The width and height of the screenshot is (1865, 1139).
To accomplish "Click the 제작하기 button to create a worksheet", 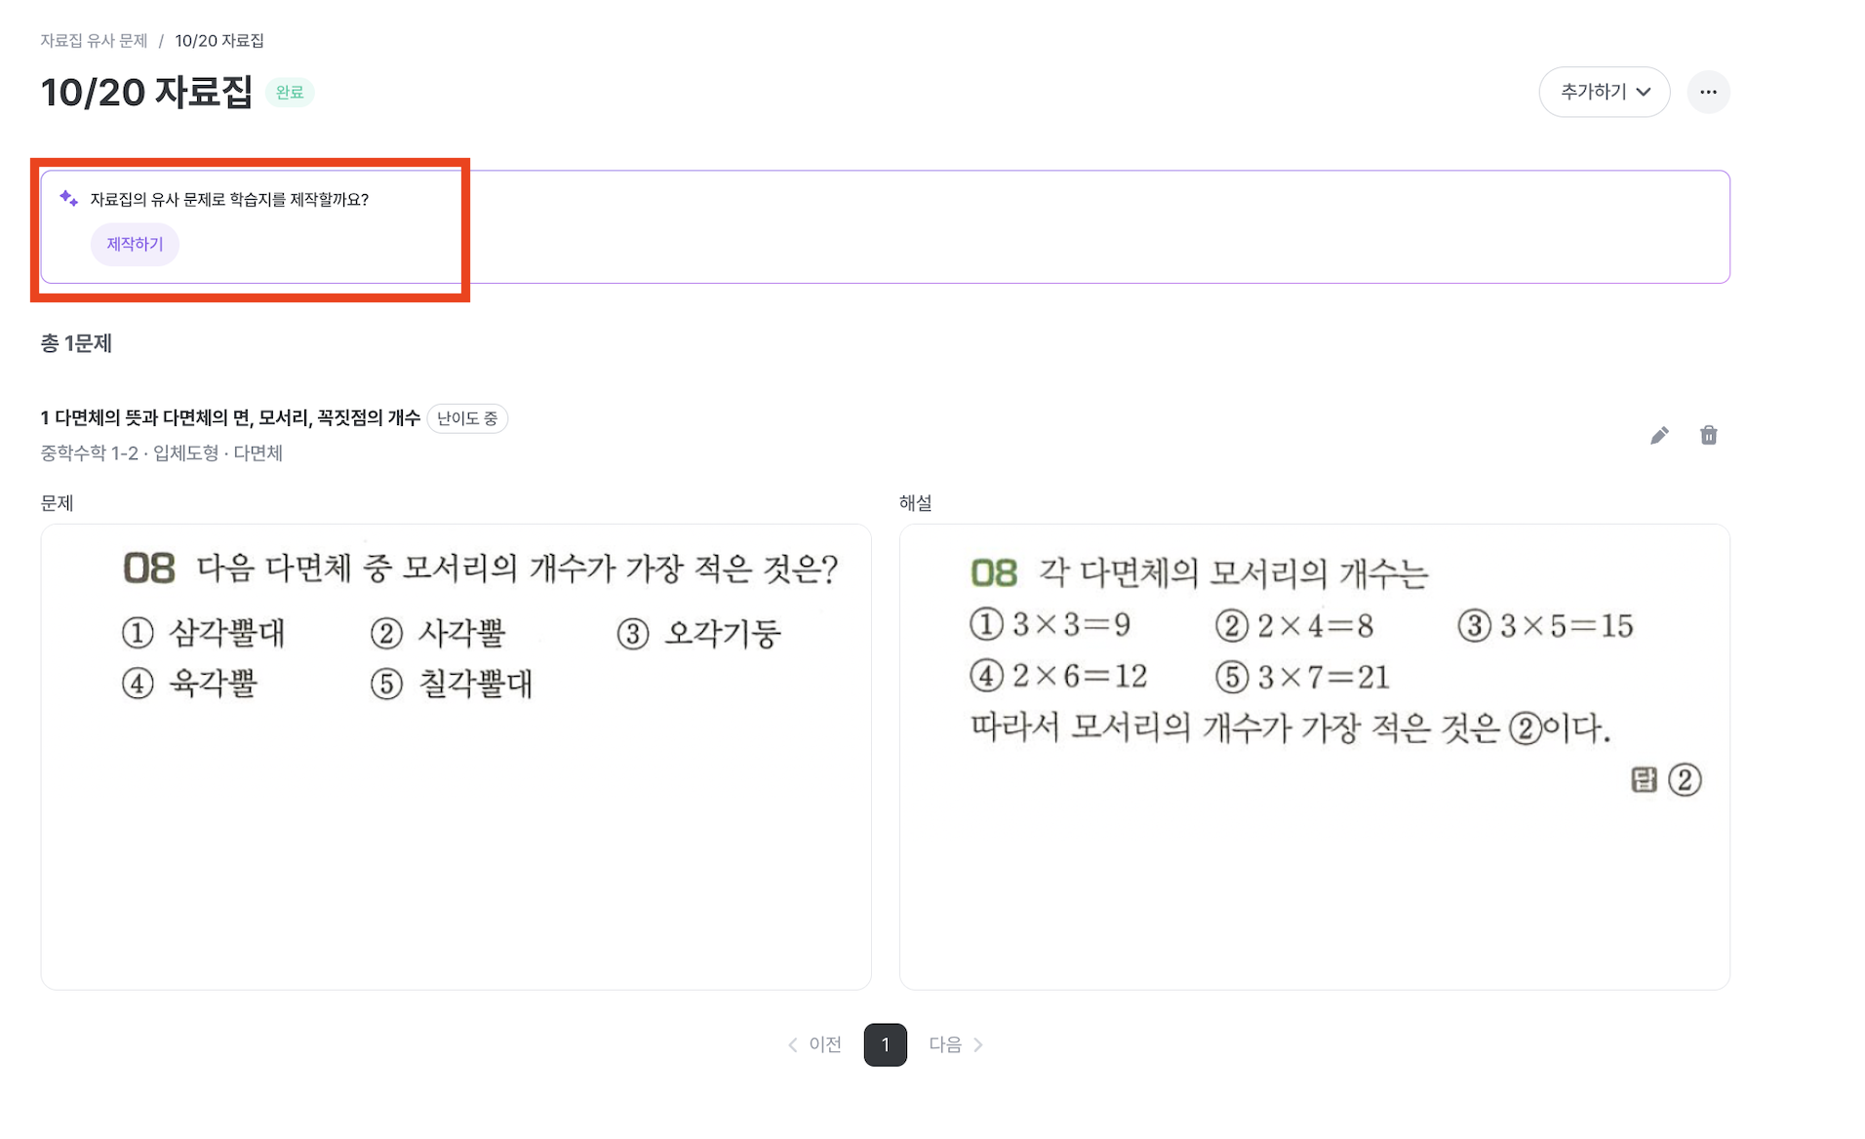I will tap(135, 244).
